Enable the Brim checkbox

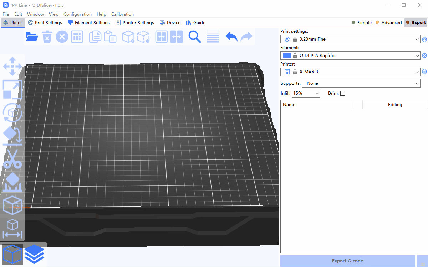343,94
